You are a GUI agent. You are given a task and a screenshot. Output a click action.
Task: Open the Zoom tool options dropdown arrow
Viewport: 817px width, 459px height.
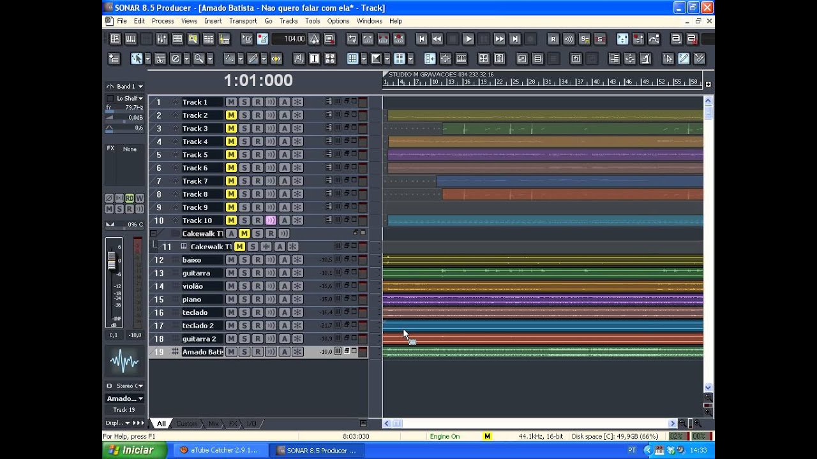[x=210, y=59]
